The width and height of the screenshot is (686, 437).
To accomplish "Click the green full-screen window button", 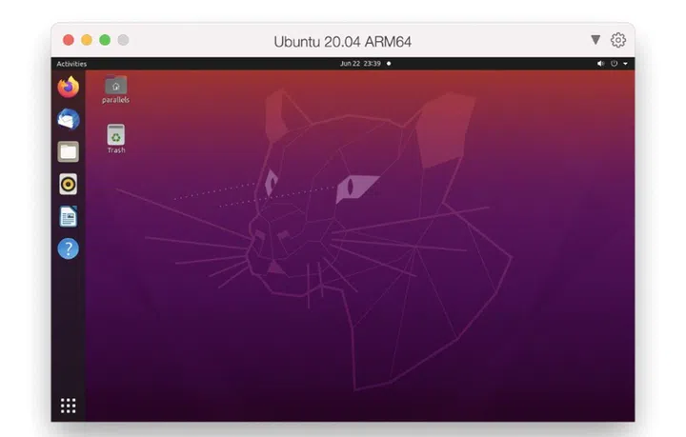I will (x=105, y=40).
